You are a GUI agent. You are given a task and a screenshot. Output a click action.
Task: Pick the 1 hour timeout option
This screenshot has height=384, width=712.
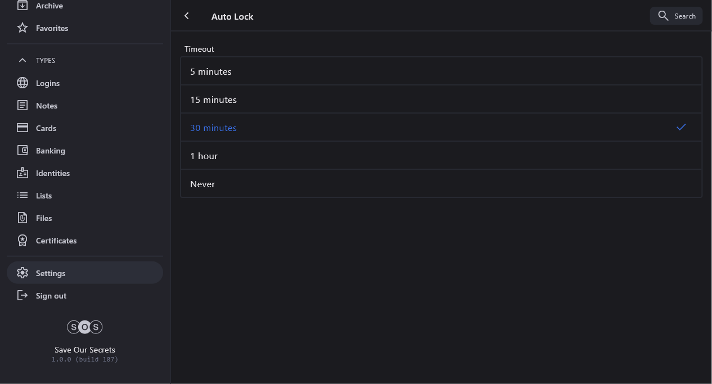[441, 156]
